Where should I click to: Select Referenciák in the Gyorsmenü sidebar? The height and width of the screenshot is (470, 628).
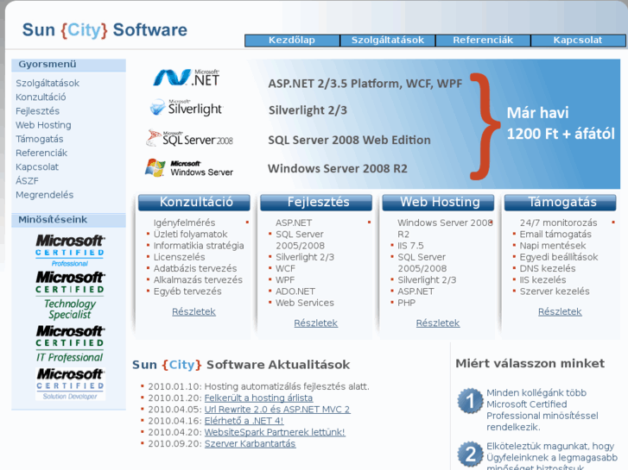pos(41,154)
